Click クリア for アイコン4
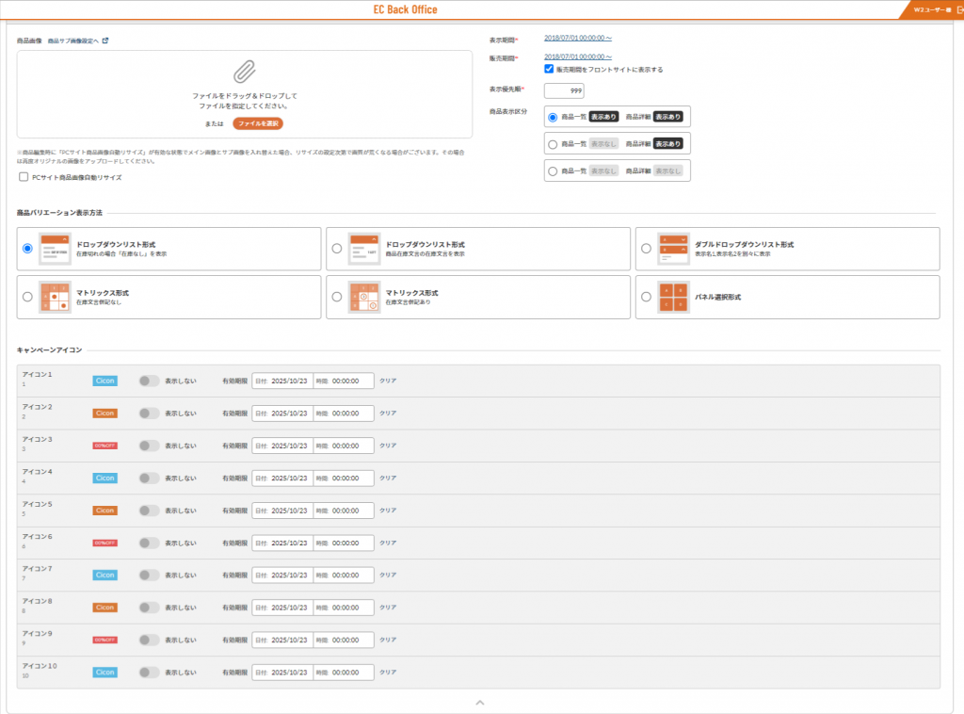The image size is (964, 714). (x=388, y=478)
